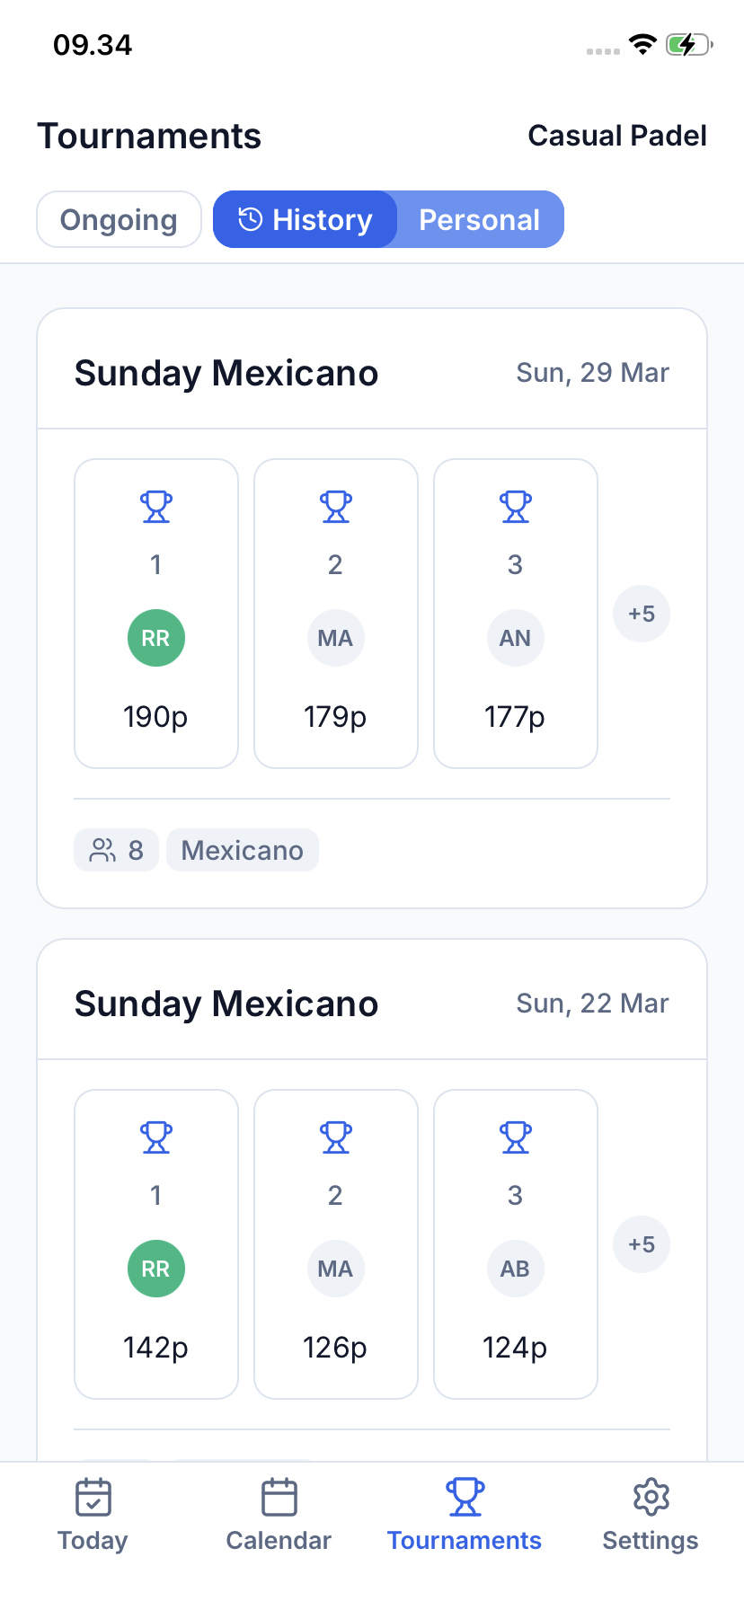Tap the AN avatar in third place
The image size is (744, 1610).
[x=516, y=638]
